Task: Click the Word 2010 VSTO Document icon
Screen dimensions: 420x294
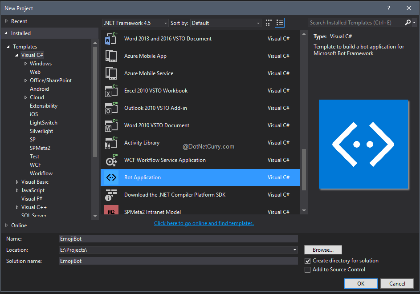Action: [x=111, y=125]
